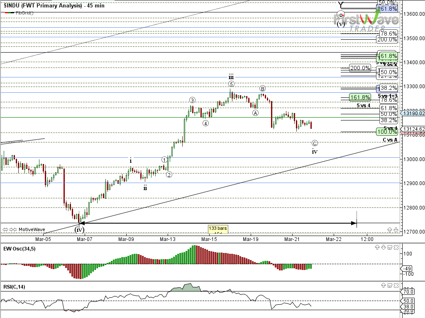Close the EW Osc study panel
This screenshot has width=425, height=318.
pos(396,248)
